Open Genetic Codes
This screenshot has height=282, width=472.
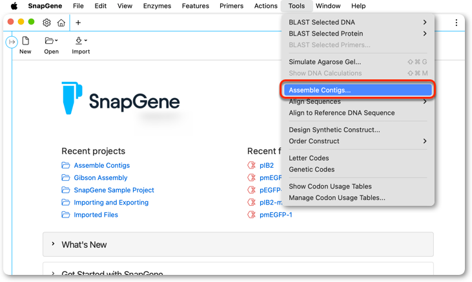(x=358, y=170)
